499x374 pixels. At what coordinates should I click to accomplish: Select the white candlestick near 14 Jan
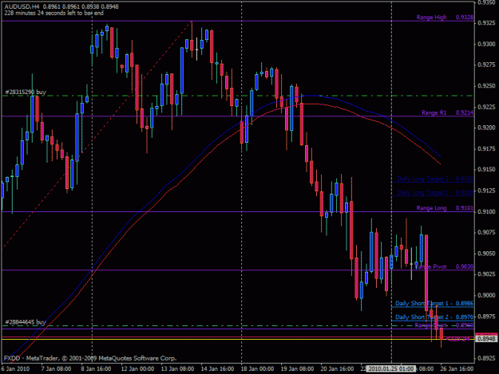[197, 49]
